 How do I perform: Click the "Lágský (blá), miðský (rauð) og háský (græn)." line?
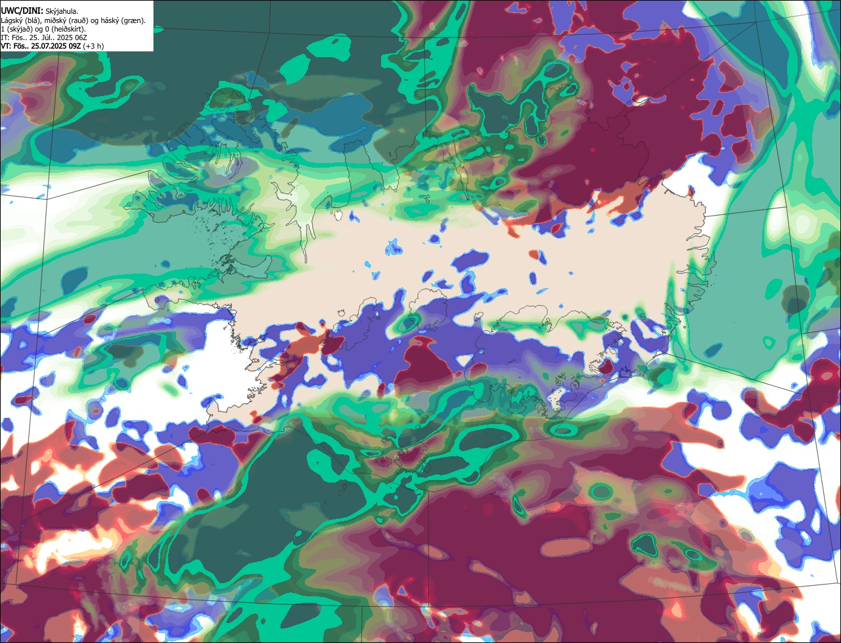(73, 20)
